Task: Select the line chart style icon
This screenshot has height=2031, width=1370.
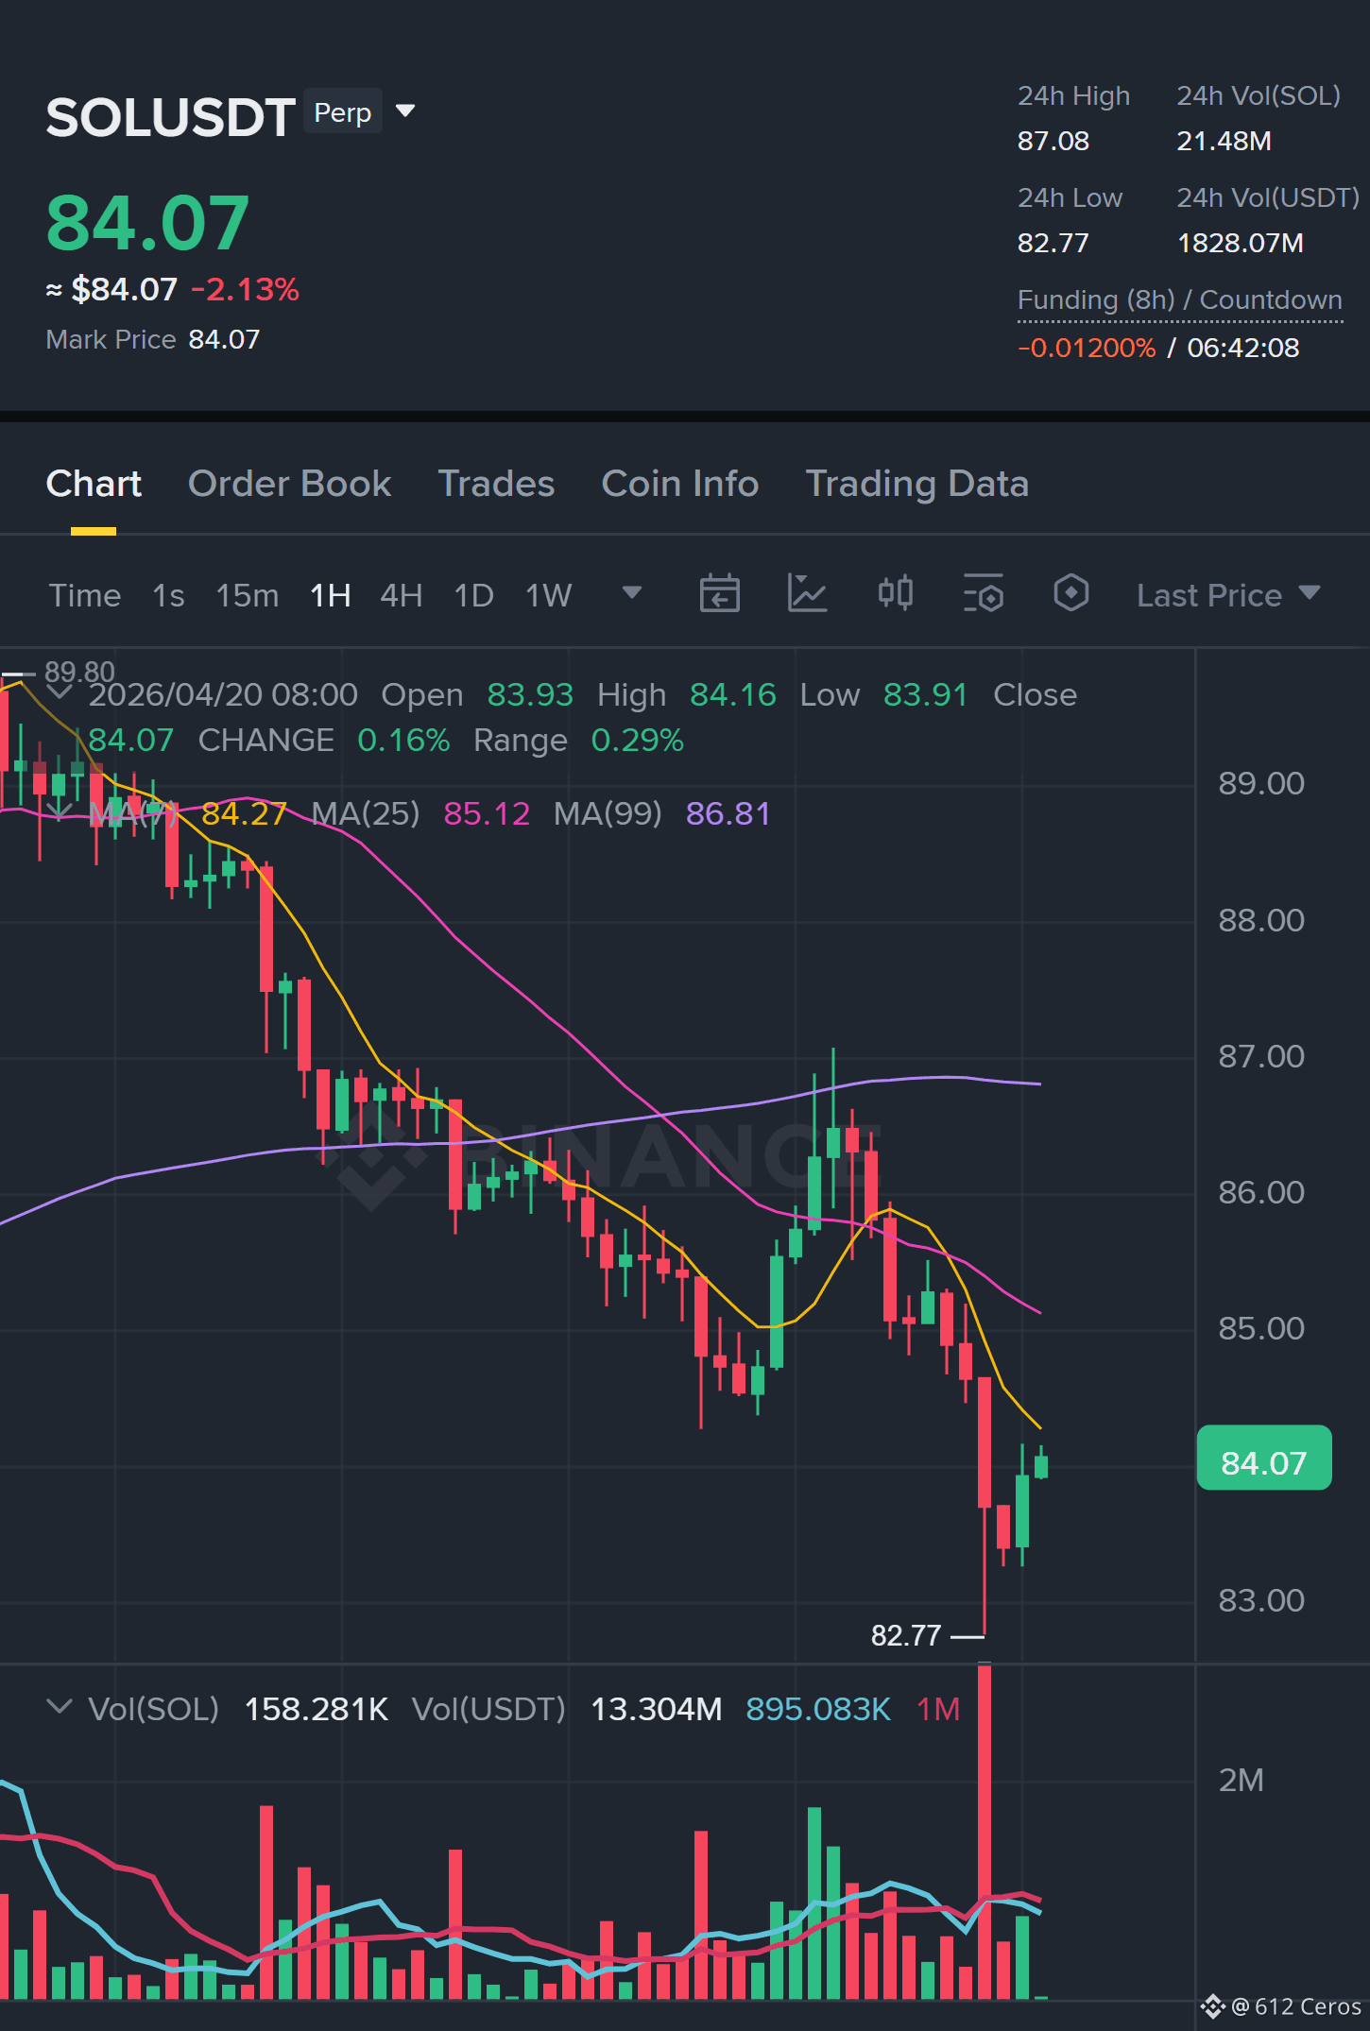Action: 807,594
